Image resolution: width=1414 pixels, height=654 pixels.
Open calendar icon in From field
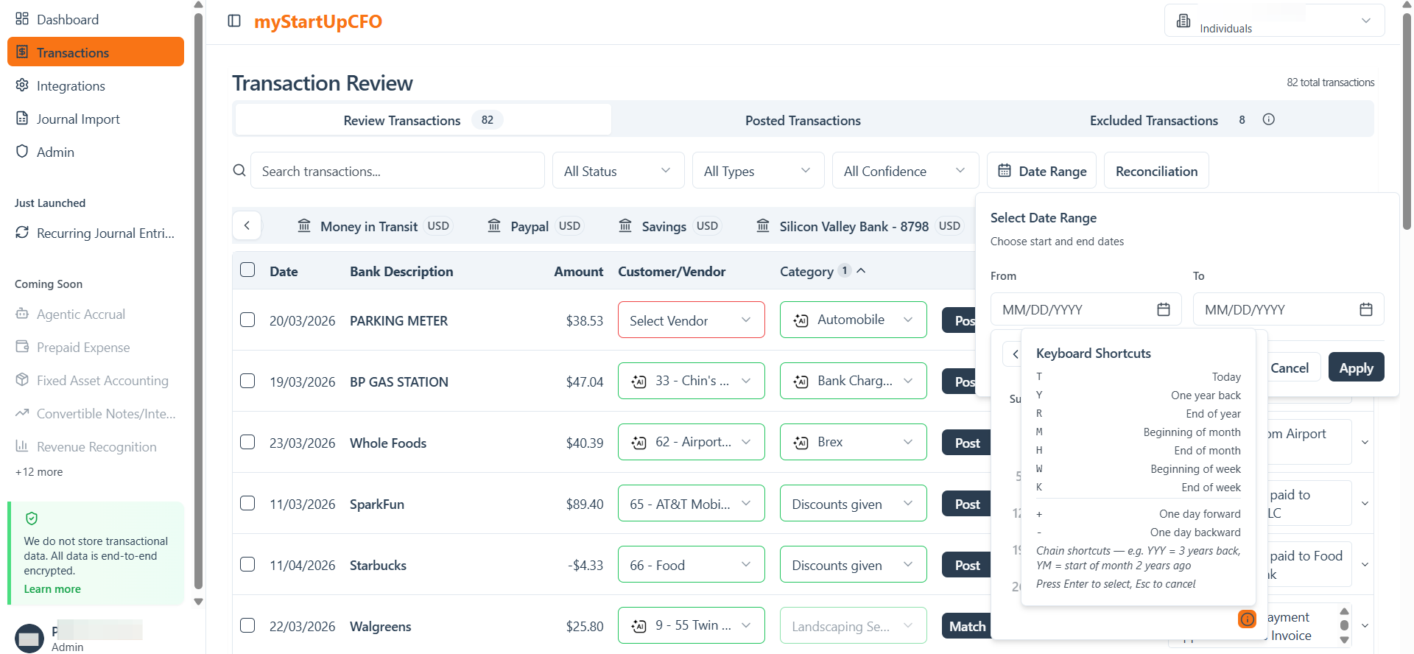pyautogui.click(x=1164, y=309)
